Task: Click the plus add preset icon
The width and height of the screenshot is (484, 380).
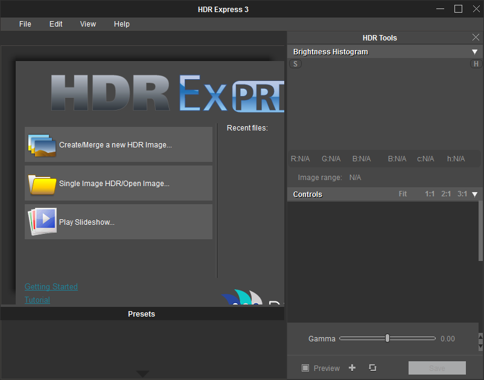Action: (x=352, y=368)
